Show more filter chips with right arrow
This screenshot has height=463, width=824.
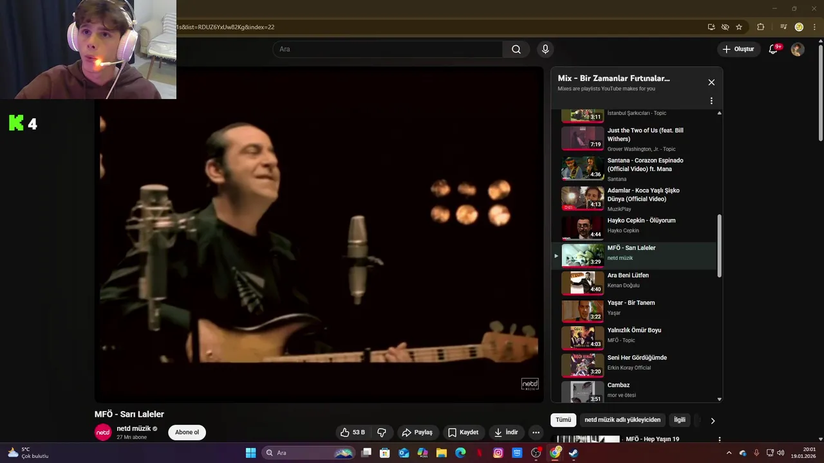click(x=713, y=421)
